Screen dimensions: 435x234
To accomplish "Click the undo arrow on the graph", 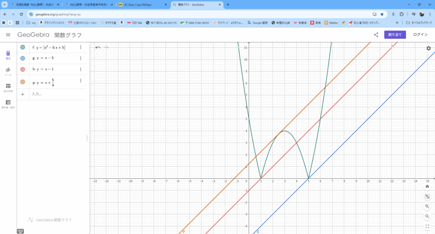I will pyautogui.click(x=98, y=47).
